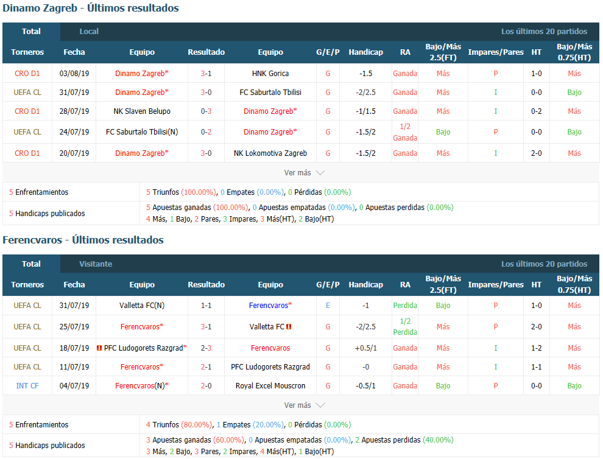Click PFC Ludogorets Razgrad opponent on 11/07/19

270,366
